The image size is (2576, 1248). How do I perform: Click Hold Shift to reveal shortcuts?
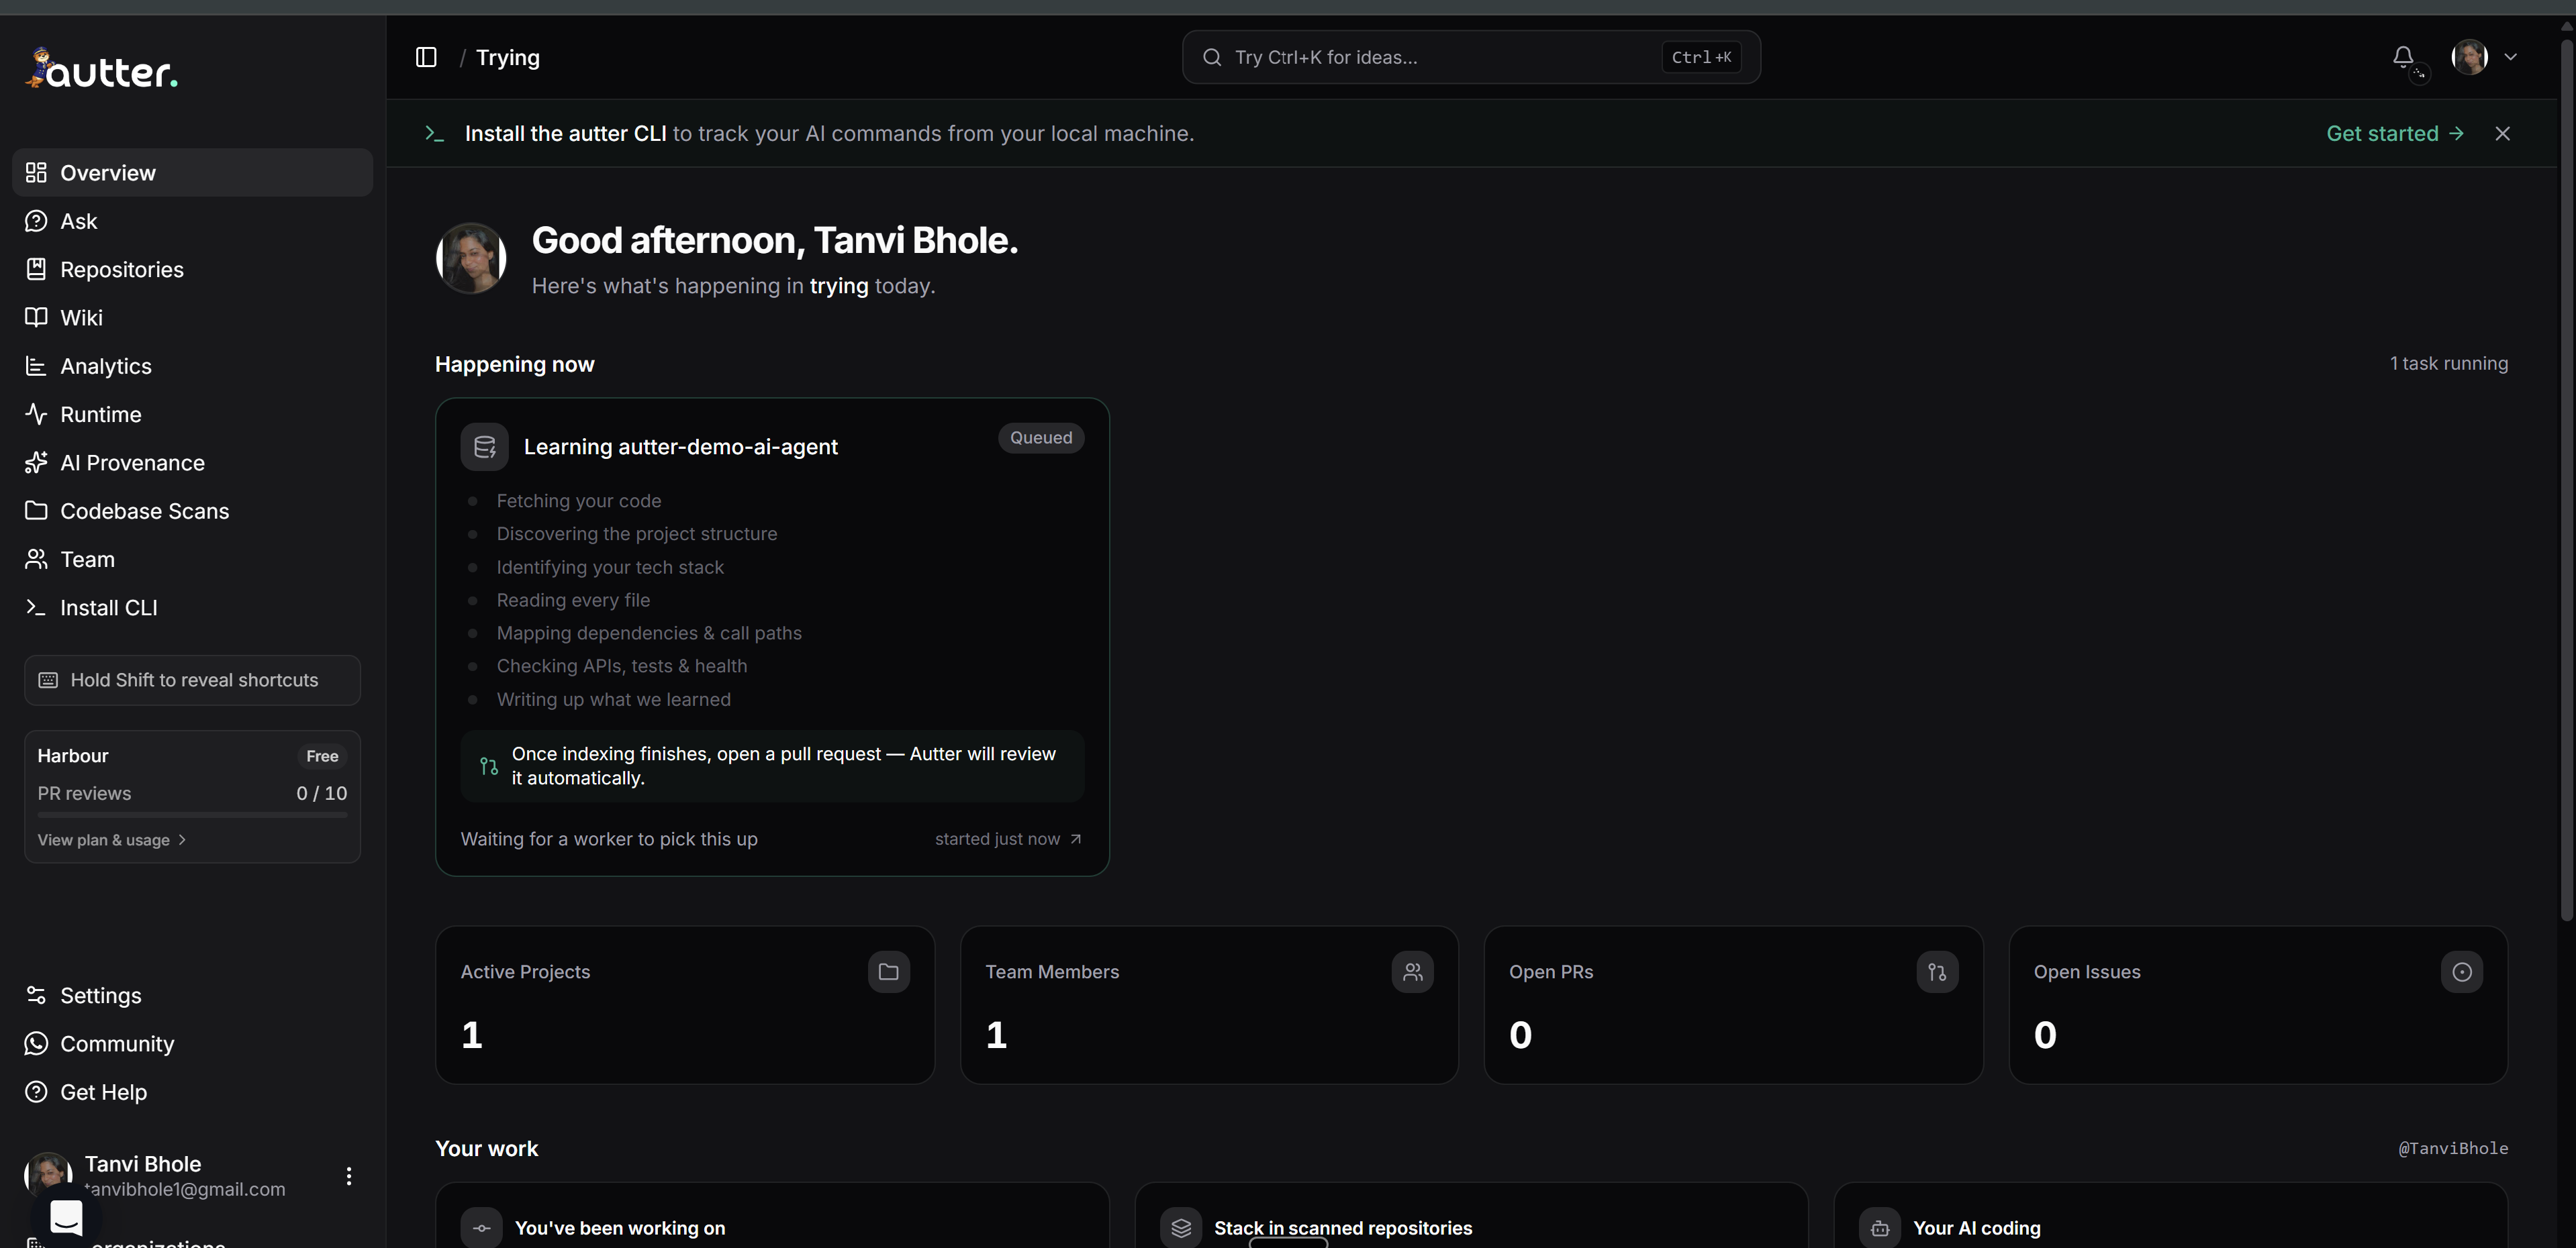[192, 680]
